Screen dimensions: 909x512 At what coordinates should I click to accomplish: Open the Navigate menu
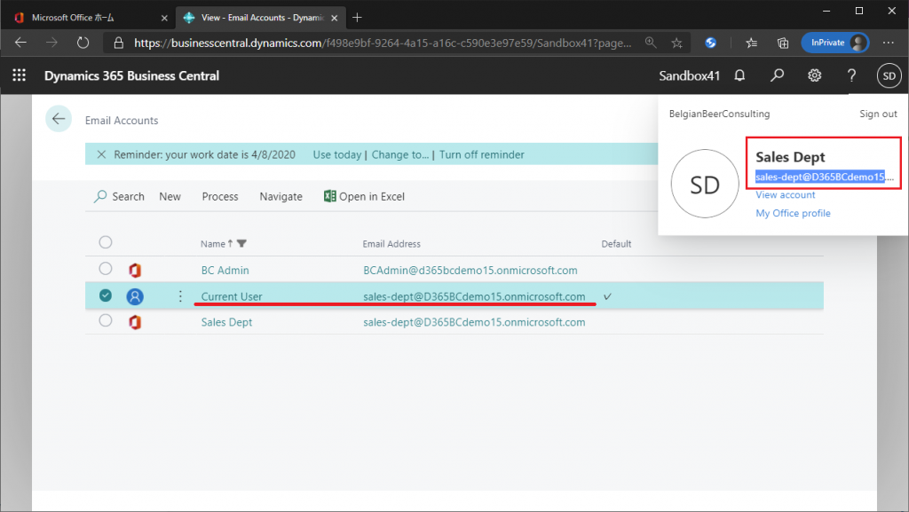(x=281, y=196)
